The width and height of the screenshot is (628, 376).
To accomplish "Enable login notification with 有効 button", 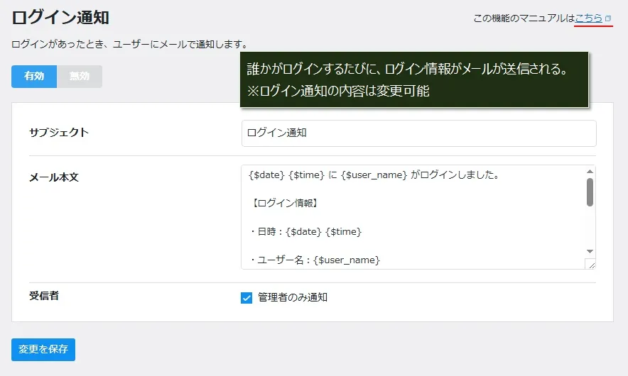I will click(x=34, y=77).
